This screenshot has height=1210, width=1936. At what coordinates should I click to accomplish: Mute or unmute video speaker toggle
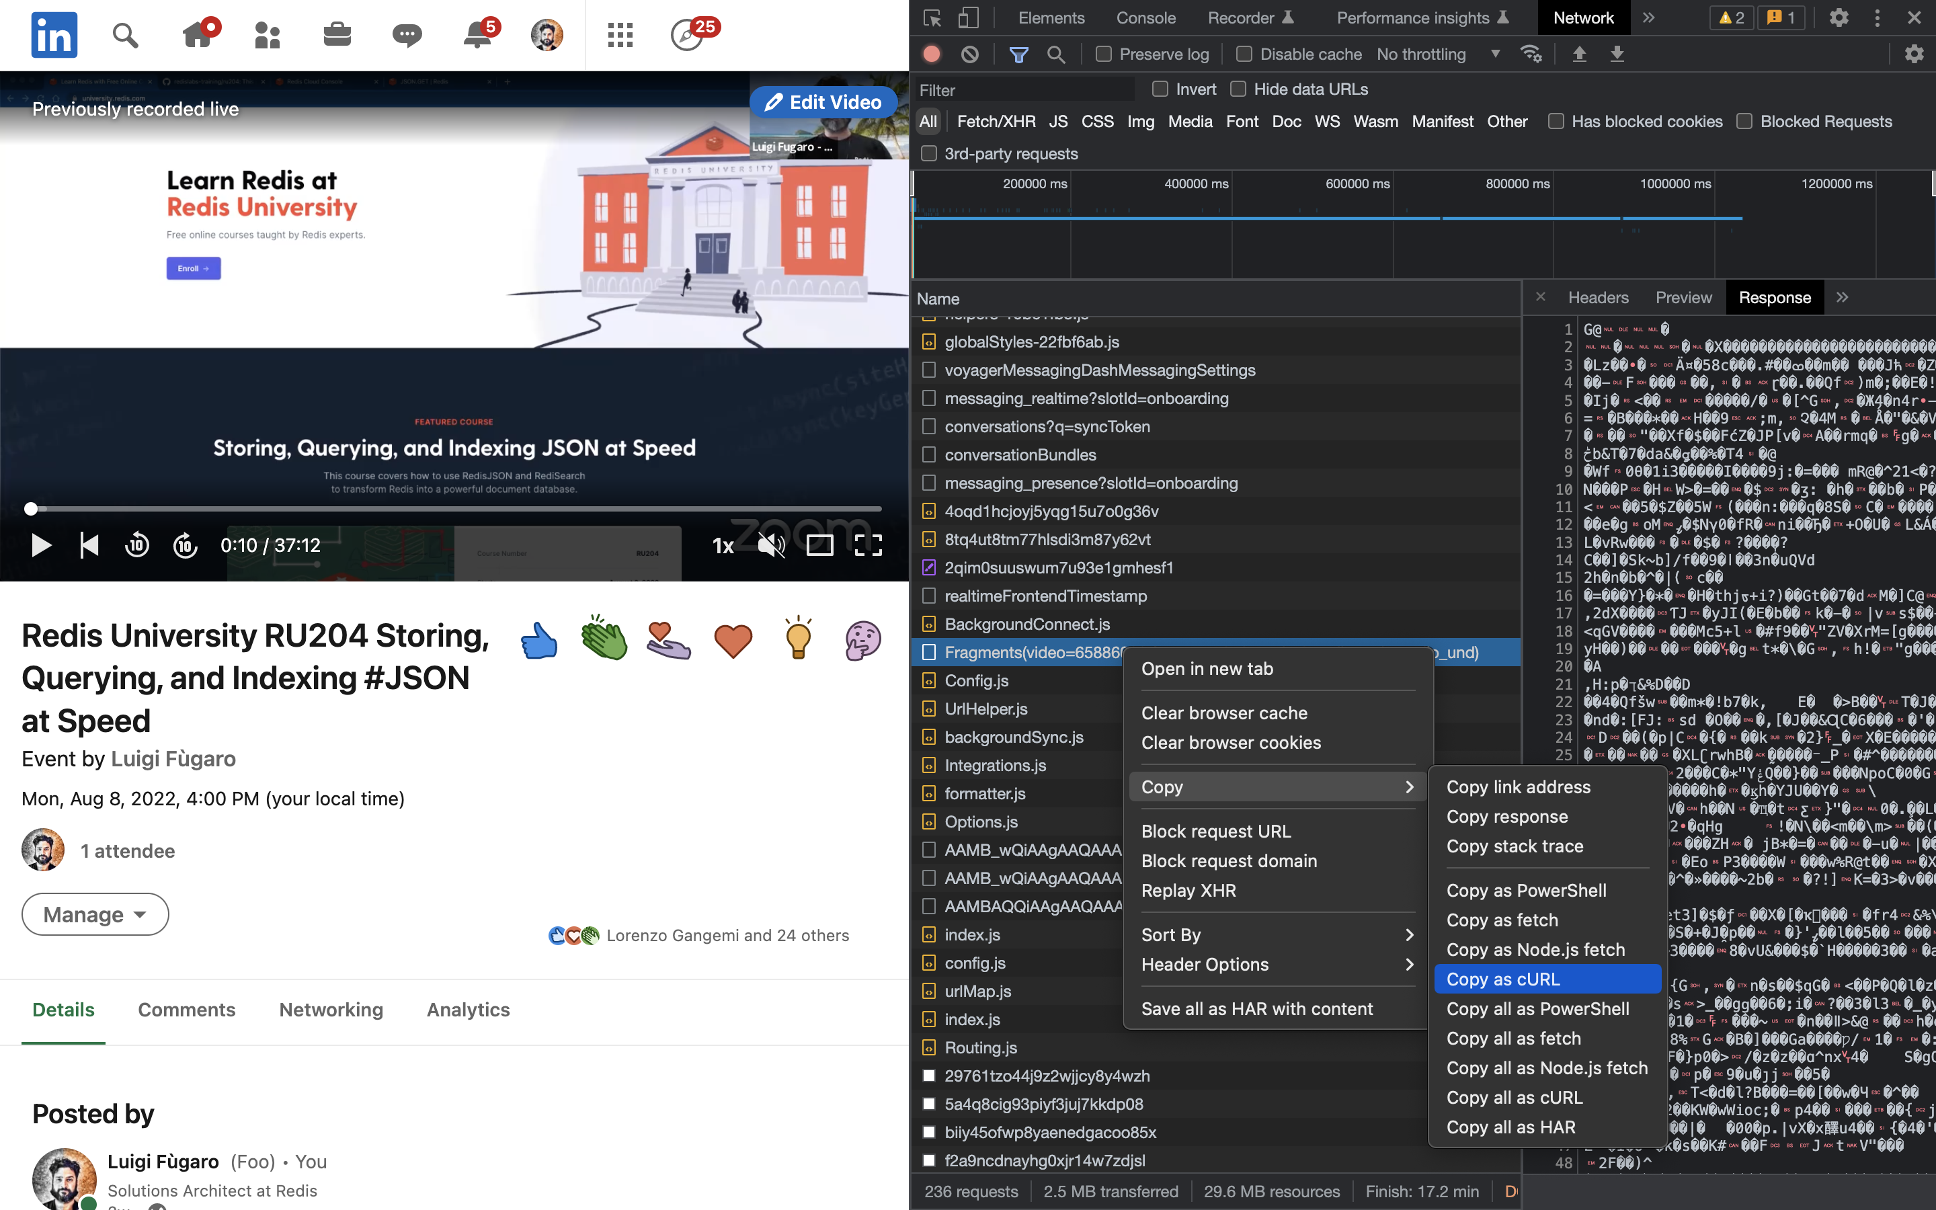point(771,546)
